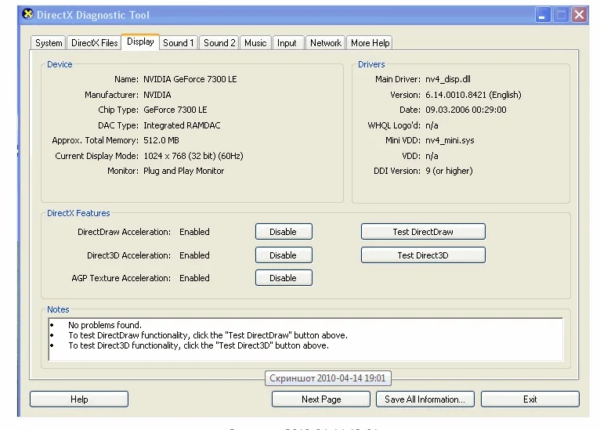Run the Test Direct3D button
Image resolution: width=600 pixels, height=430 pixels.
click(422, 255)
